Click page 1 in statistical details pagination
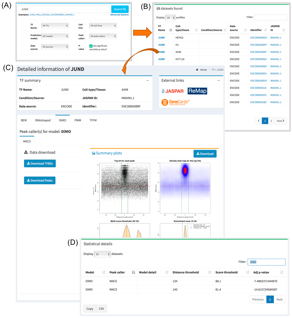 270,300
